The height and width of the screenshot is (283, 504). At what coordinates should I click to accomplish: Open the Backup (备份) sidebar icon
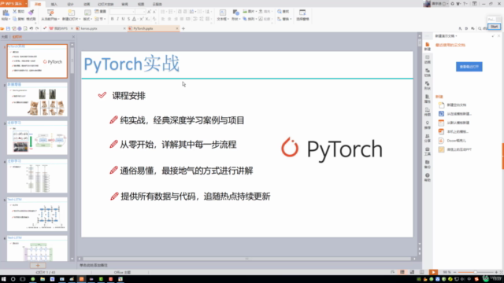(427, 164)
